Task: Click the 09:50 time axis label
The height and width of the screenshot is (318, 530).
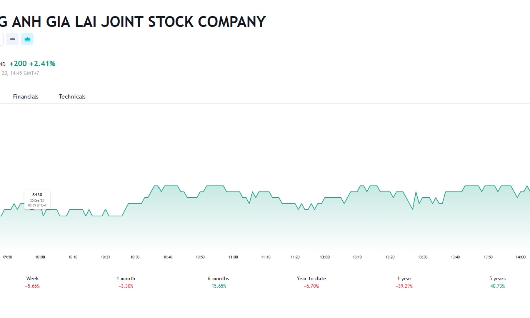Action: coord(8,257)
